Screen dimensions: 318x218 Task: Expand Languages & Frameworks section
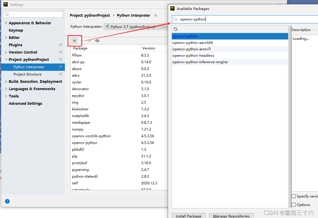tap(6, 89)
